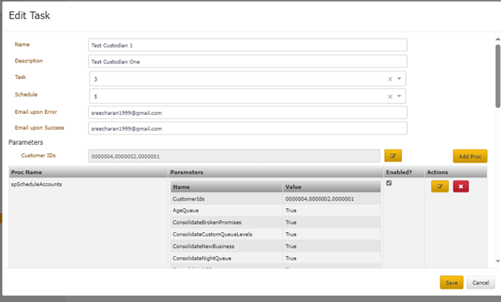Click the scrollbar down arrow

(x=498, y=261)
